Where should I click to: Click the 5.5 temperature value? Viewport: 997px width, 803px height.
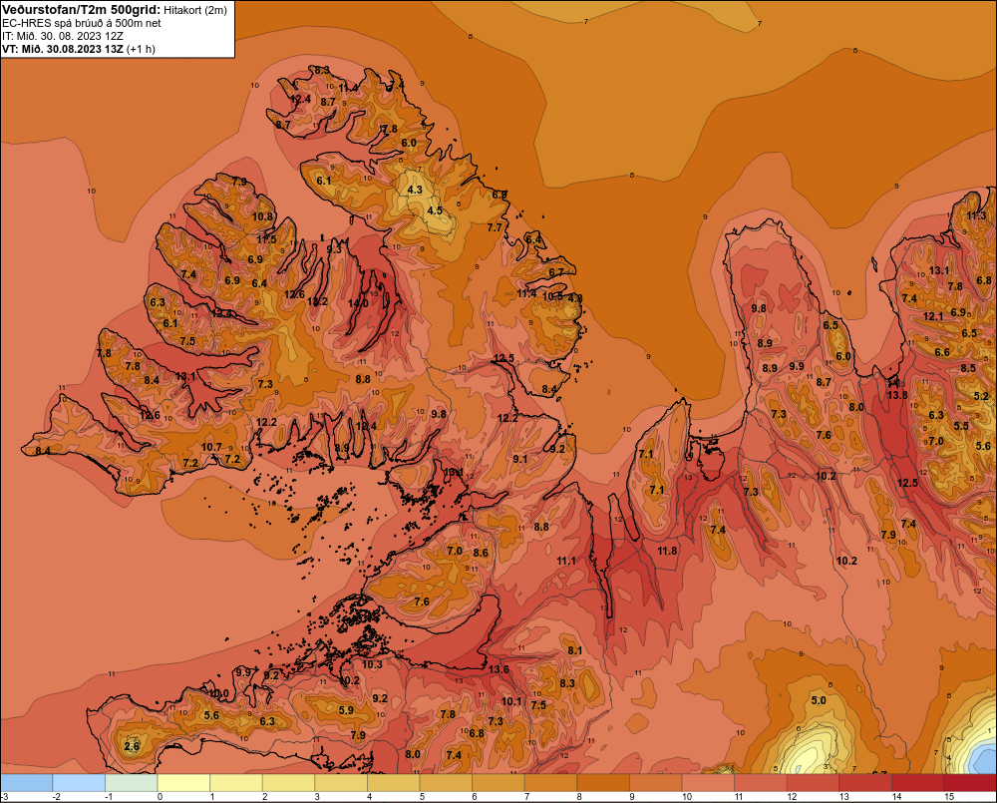[961, 426]
